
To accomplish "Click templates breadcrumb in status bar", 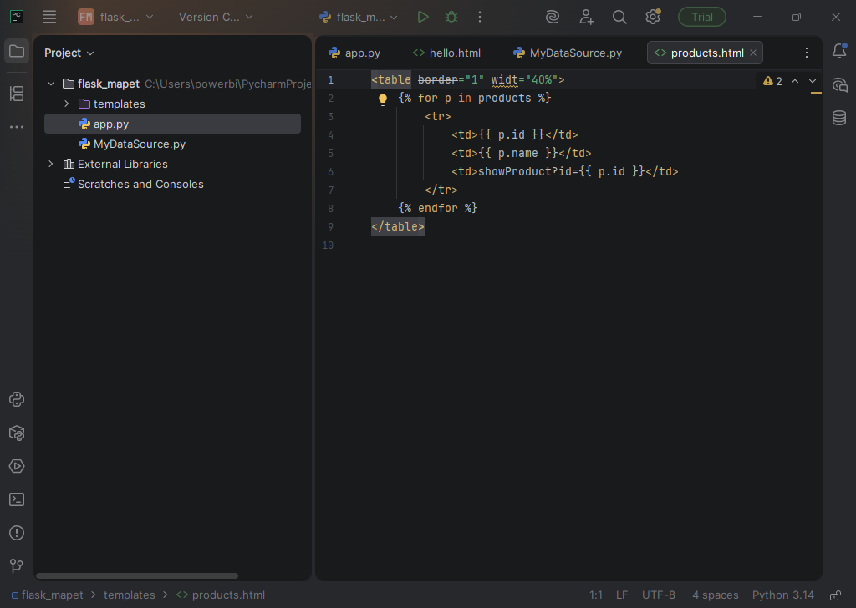I will coord(130,595).
